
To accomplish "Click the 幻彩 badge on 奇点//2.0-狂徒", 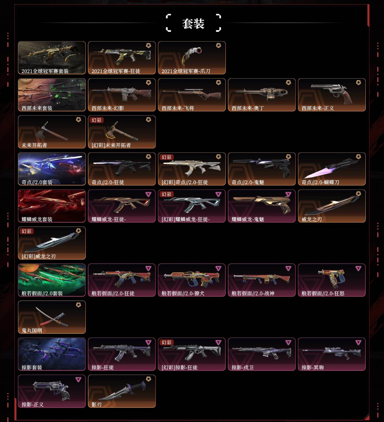I will click(167, 157).
